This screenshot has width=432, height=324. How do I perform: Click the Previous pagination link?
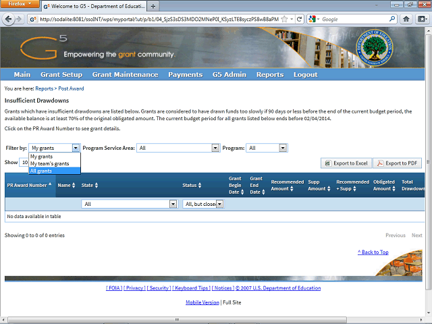[396, 236]
